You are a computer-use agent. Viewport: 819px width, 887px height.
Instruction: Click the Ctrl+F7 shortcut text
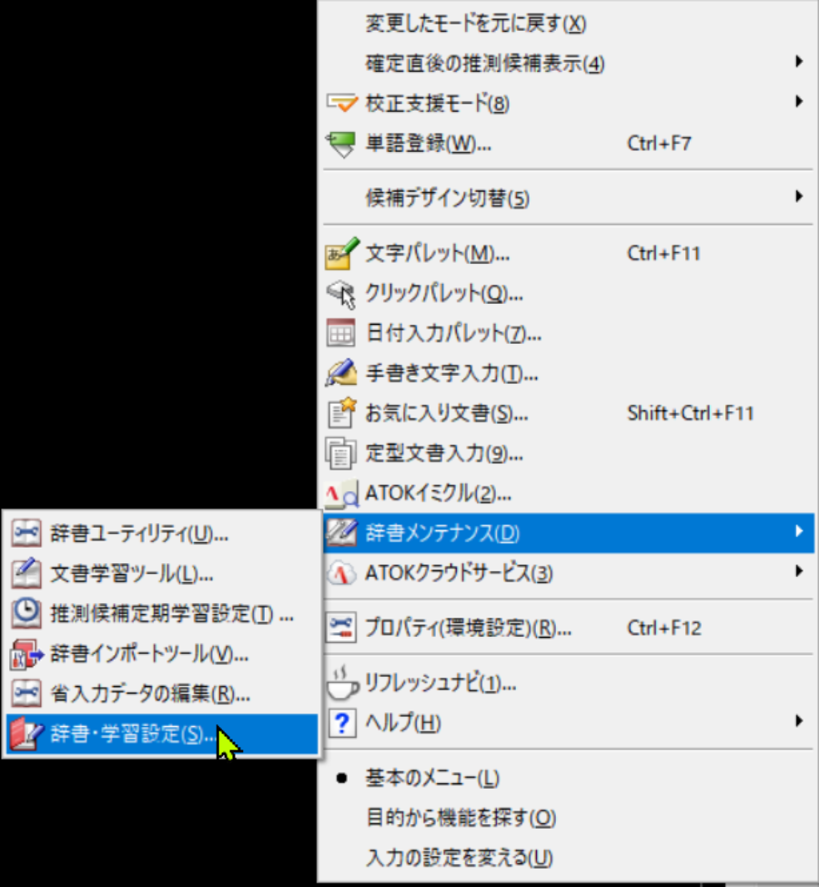pyautogui.click(x=659, y=144)
